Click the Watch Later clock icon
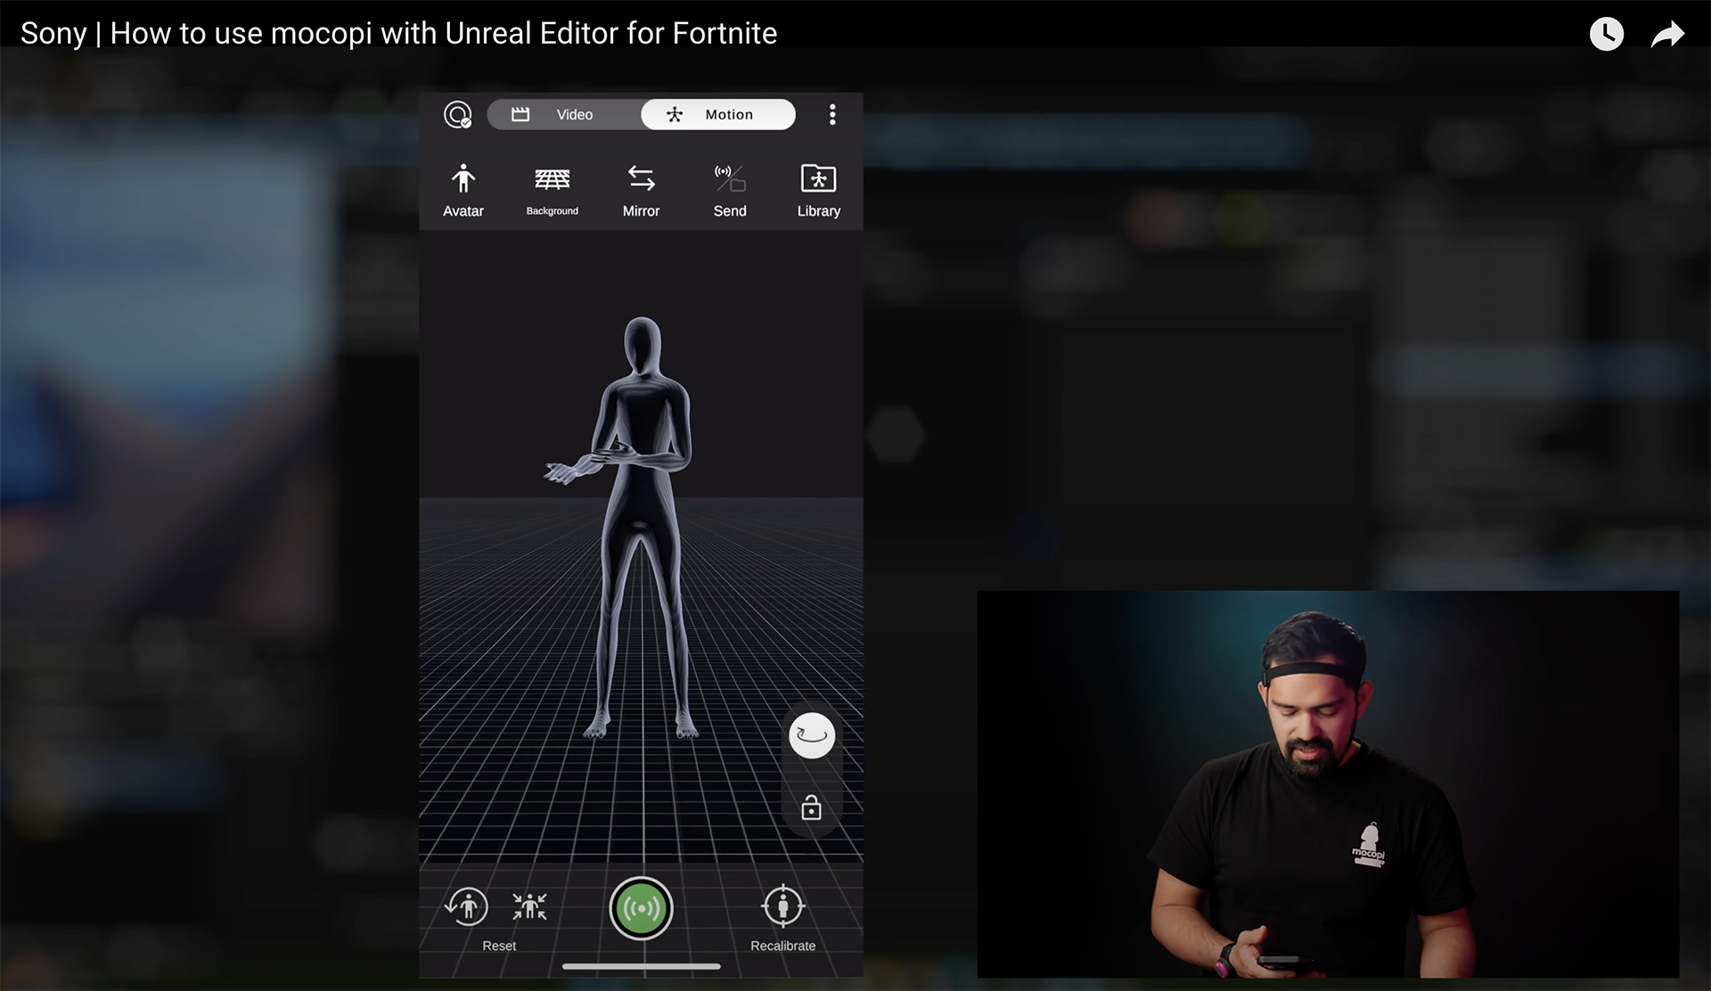Viewport: 1711px width, 991px height. (1606, 34)
